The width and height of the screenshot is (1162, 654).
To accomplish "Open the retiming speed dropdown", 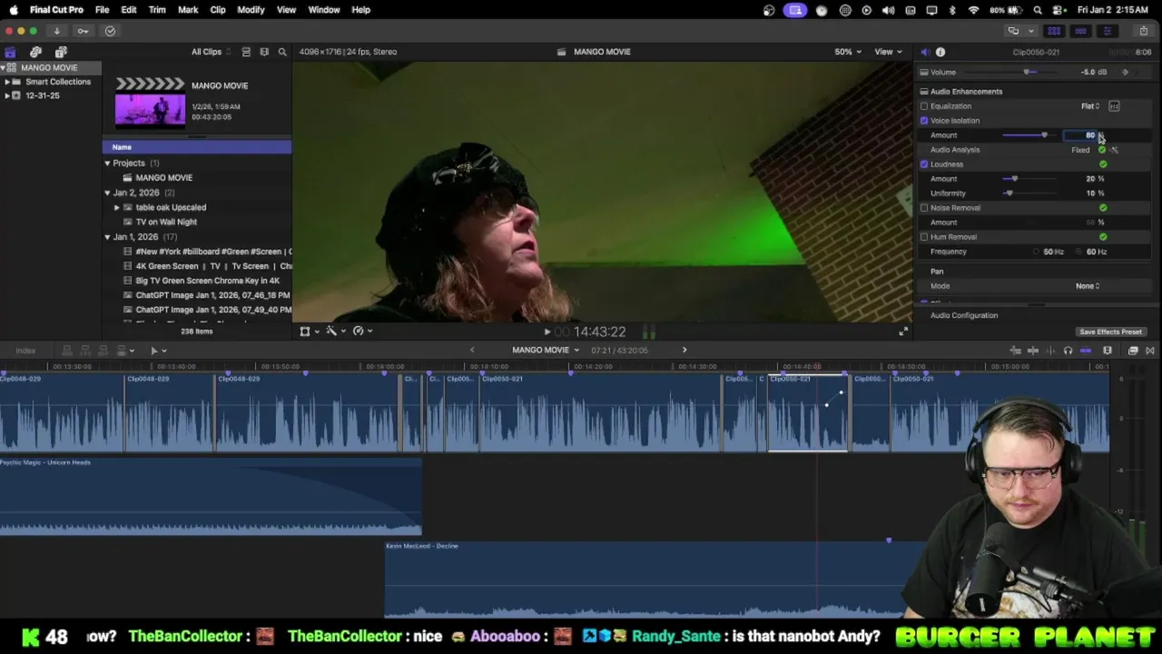I will [362, 332].
